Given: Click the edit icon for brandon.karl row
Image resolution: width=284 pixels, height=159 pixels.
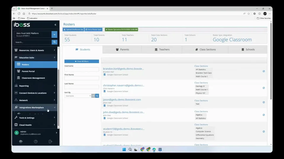Looking at the screenshot, I should pyautogui.click(x=264, y=71).
